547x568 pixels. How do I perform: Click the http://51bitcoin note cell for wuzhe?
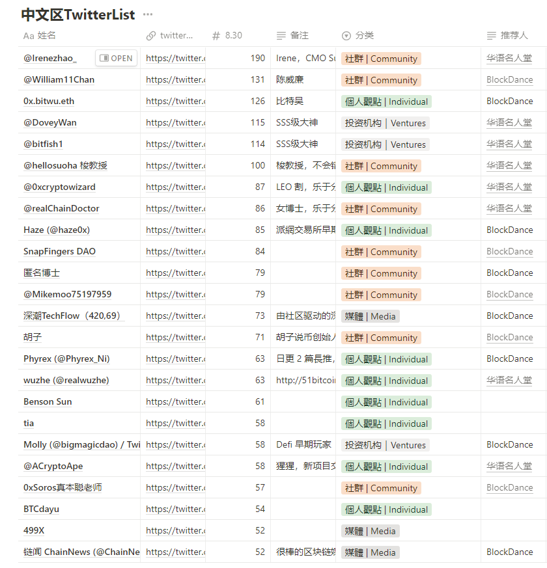303,381
